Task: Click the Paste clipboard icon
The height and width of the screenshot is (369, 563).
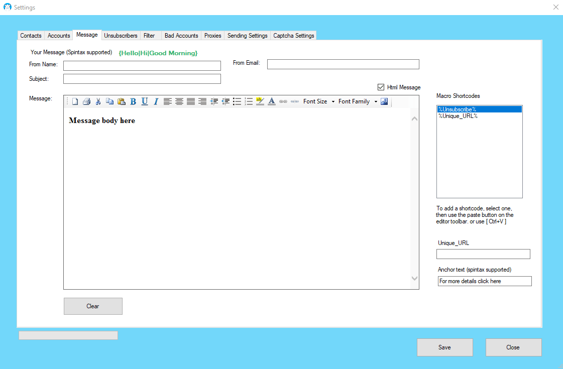Action: (x=121, y=101)
